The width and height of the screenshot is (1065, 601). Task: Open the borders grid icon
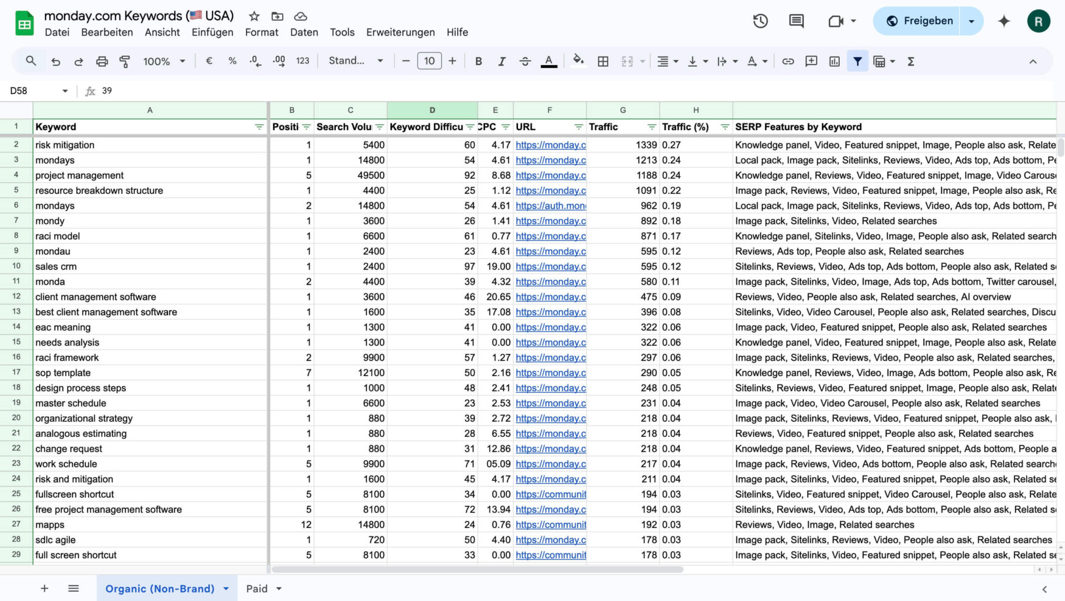(603, 61)
